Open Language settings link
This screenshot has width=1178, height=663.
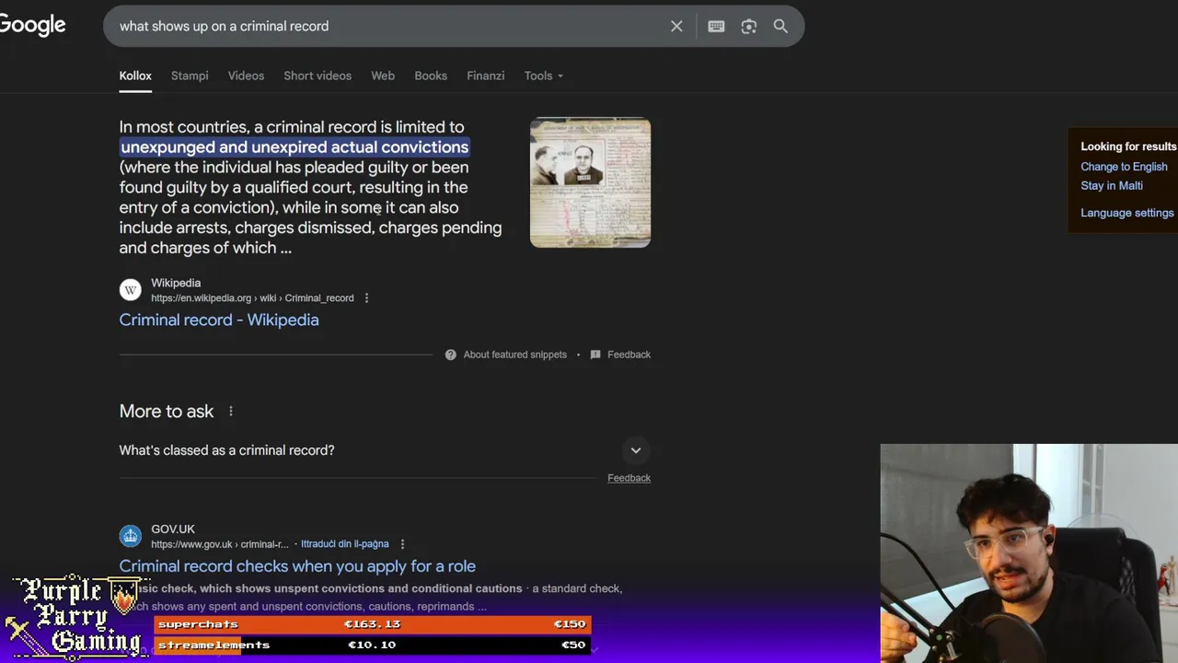point(1127,213)
